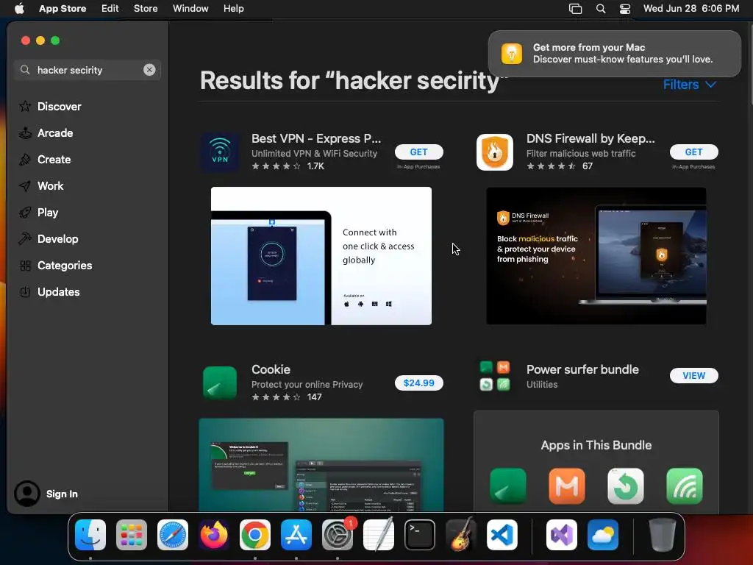Expand the Filters dropdown
The image size is (753, 565).
pos(690,85)
